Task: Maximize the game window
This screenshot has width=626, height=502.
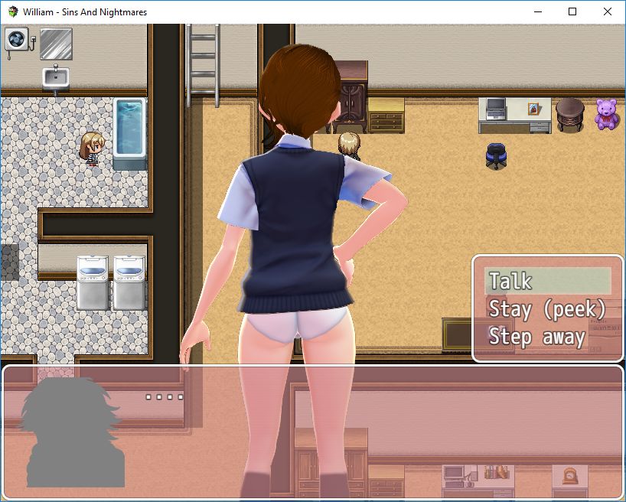Action: point(572,12)
